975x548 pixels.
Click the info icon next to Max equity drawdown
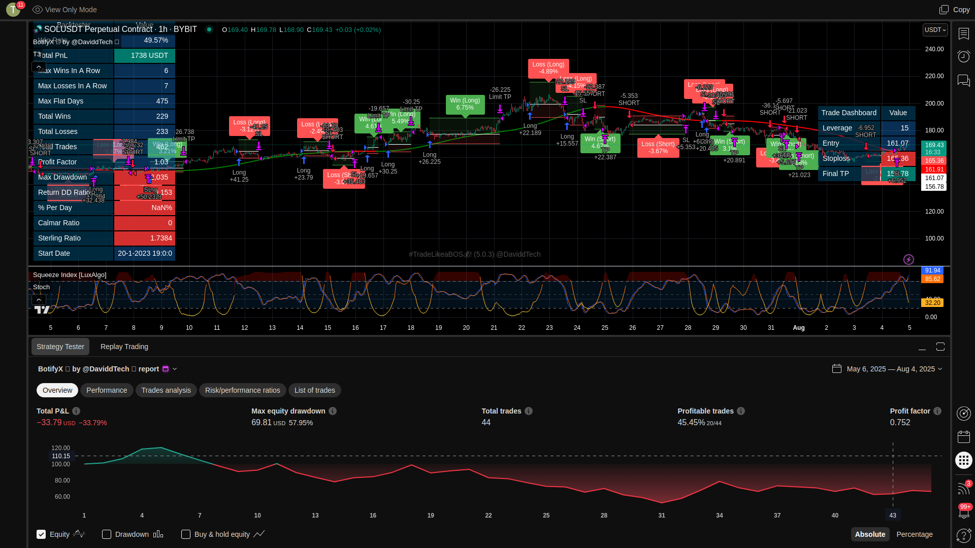[x=333, y=411]
